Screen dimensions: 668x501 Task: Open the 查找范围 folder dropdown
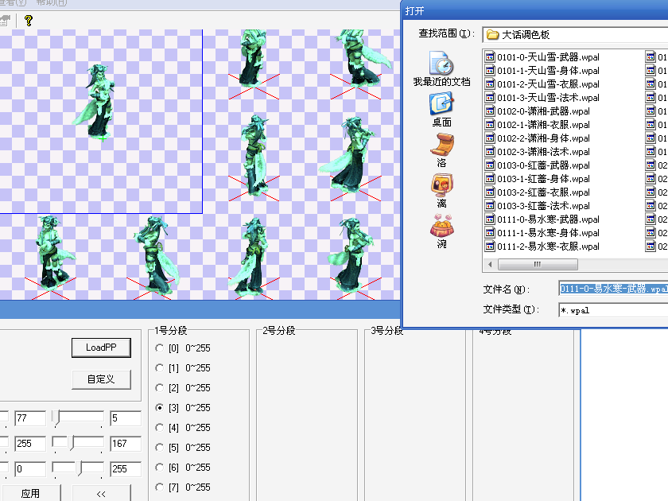tap(575, 34)
